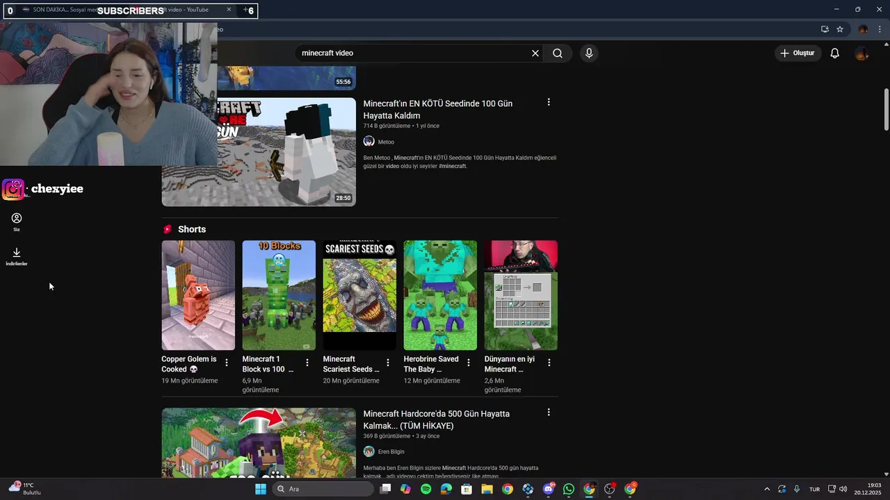890x500 pixels.
Task: Close the YouTube browser tab
Action: (x=229, y=10)
